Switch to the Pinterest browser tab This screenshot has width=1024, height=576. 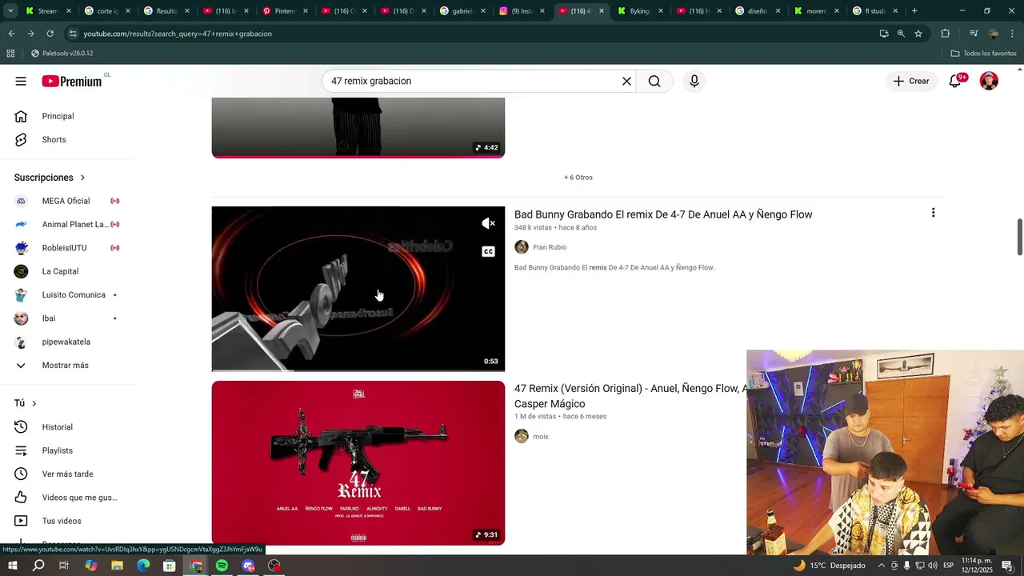(285, 11)
